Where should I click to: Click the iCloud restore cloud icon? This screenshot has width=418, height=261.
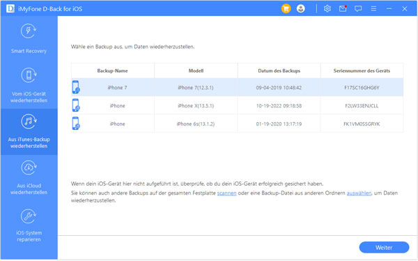tap(29, 167)
